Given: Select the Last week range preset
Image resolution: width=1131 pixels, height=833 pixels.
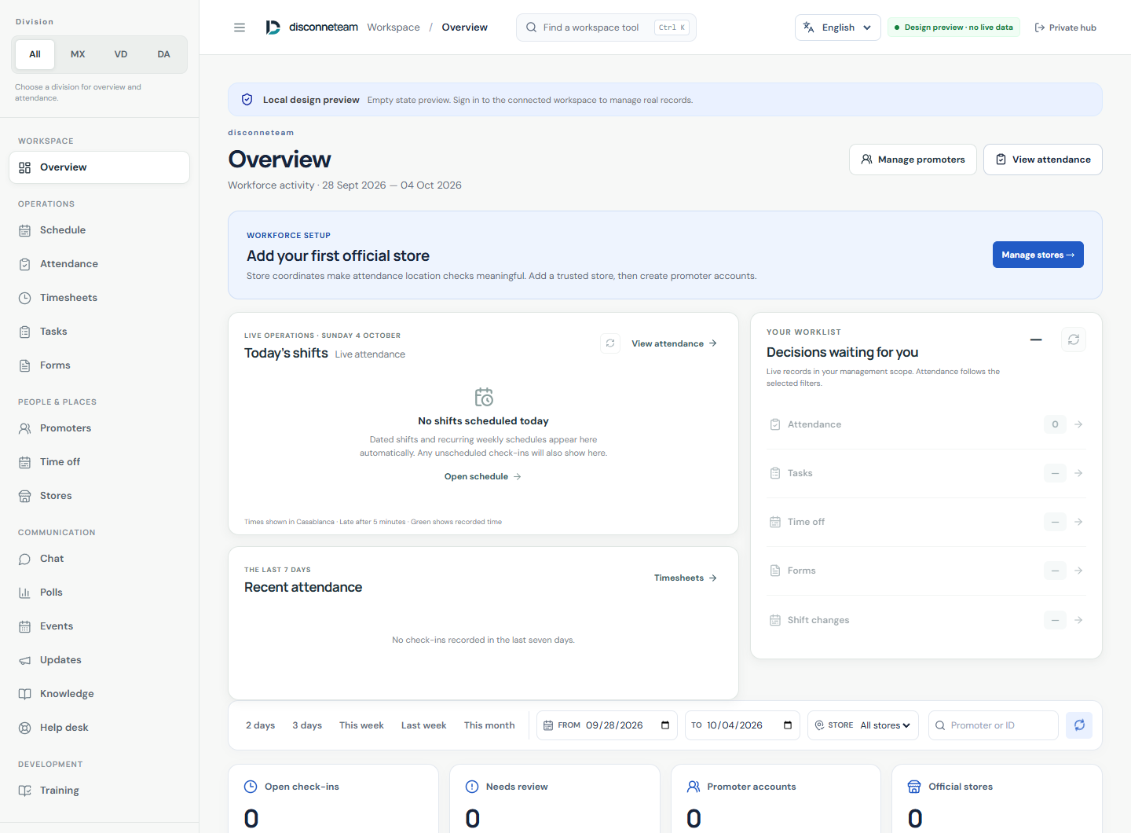Looking at the screenshot, I should [423, 725].
